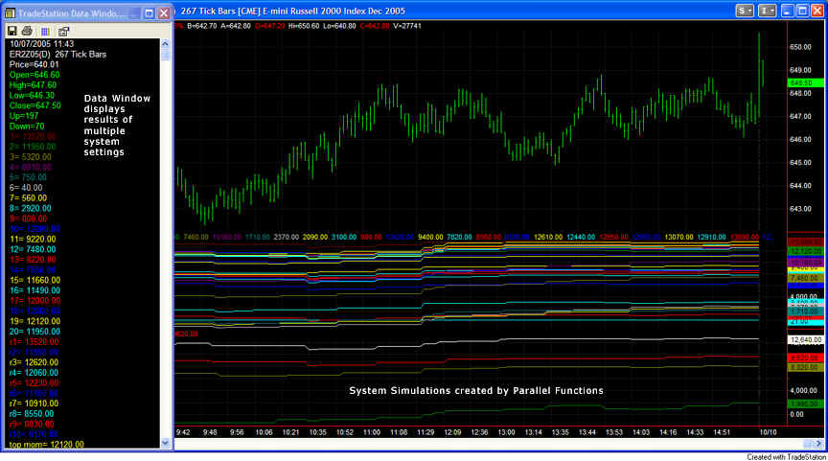Click the blue grid icon in Data Window toolbar
The image size is (828, 461).
pos(44,31)
